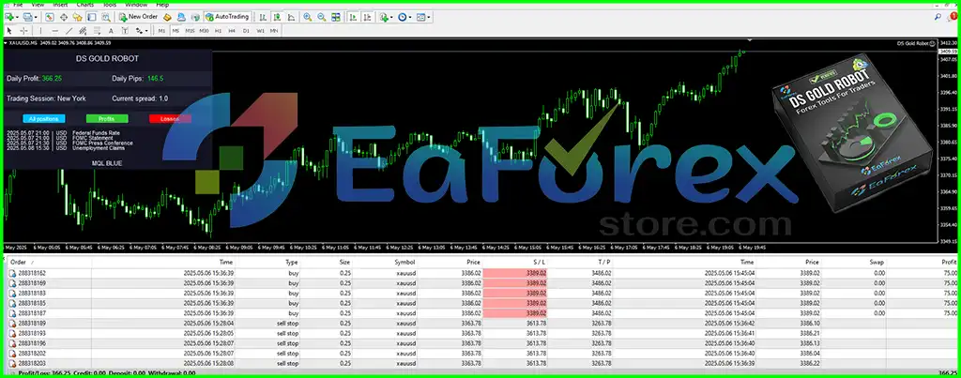Select the text label tool
The height and width of the screenshot is (378, 961).
click(125, 31)
